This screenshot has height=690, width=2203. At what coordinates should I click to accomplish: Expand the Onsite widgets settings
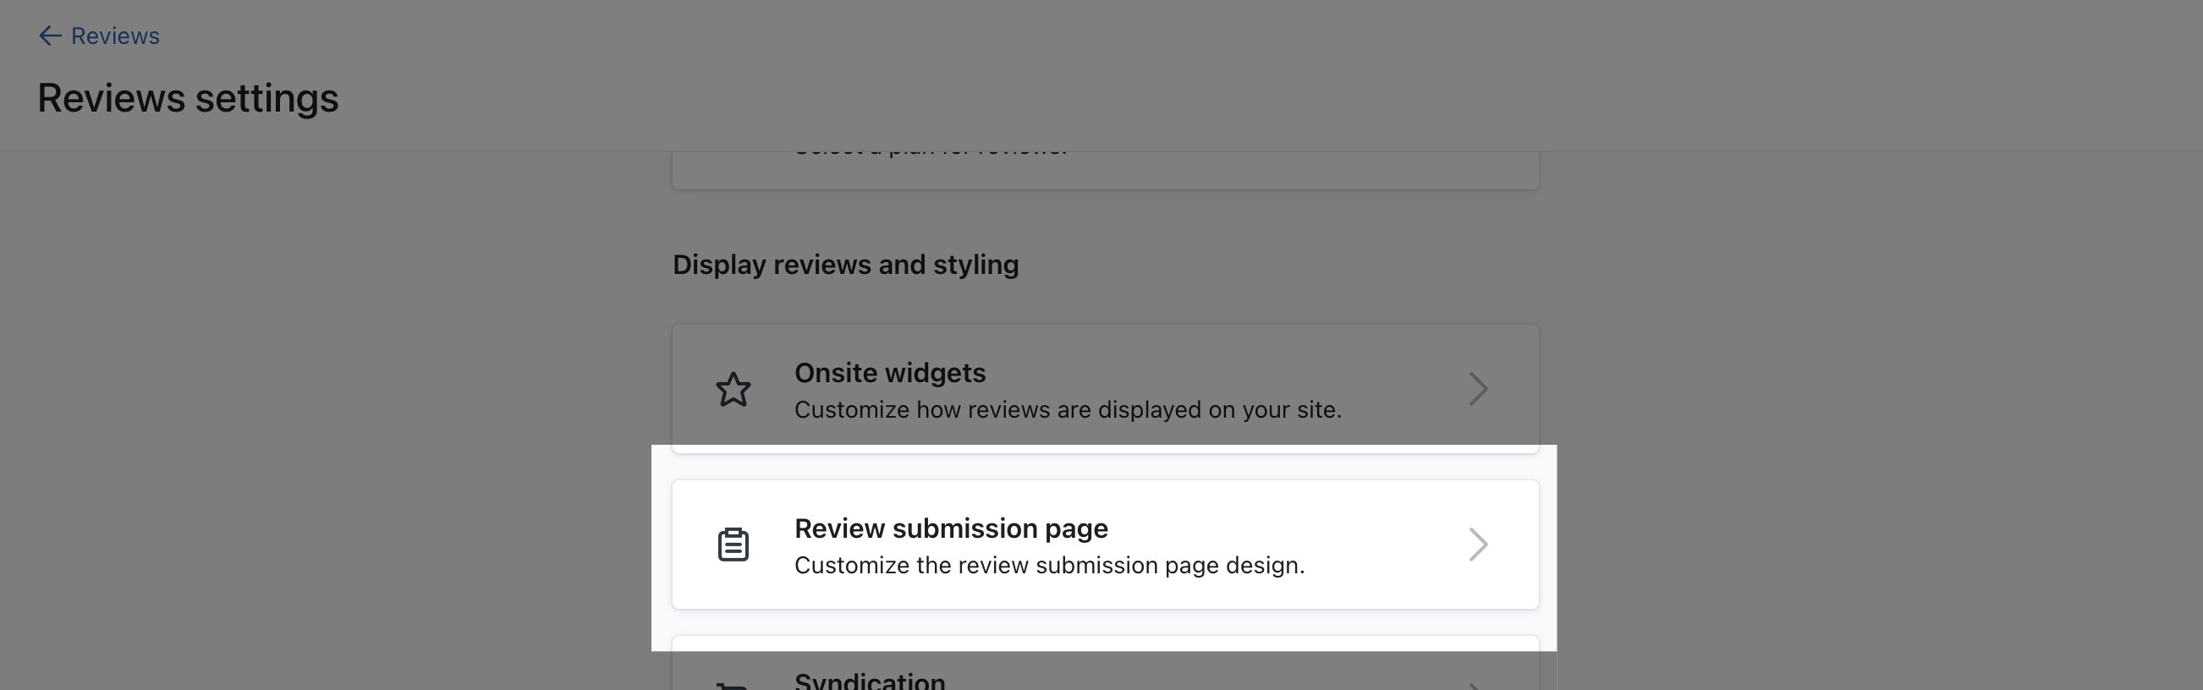pyautogui.click(x=1107, y=389)
